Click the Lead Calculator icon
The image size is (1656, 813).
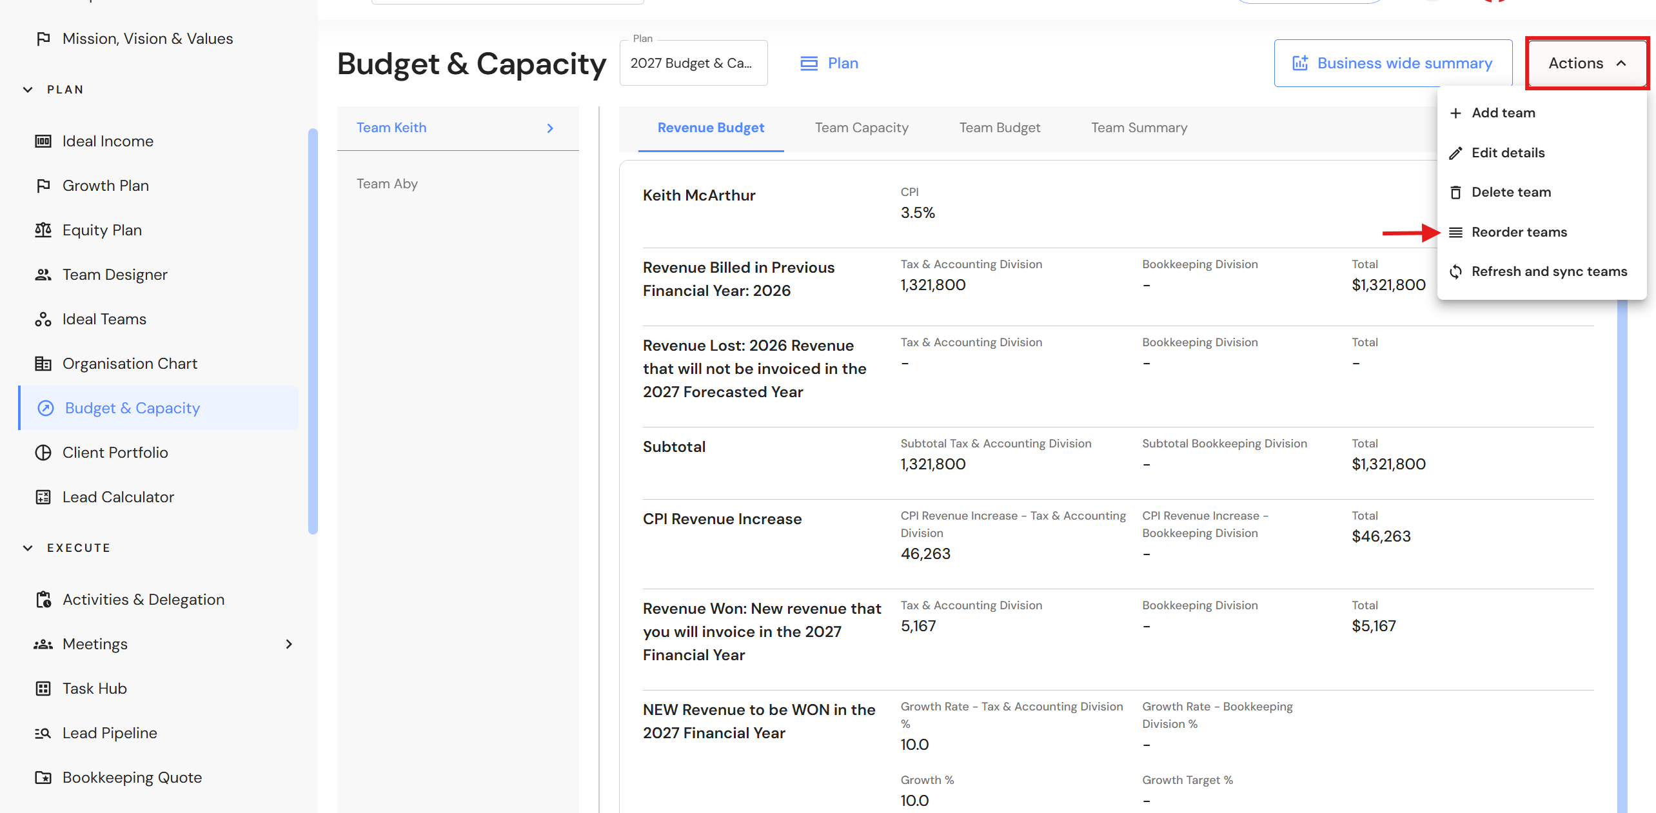[43, 497]
